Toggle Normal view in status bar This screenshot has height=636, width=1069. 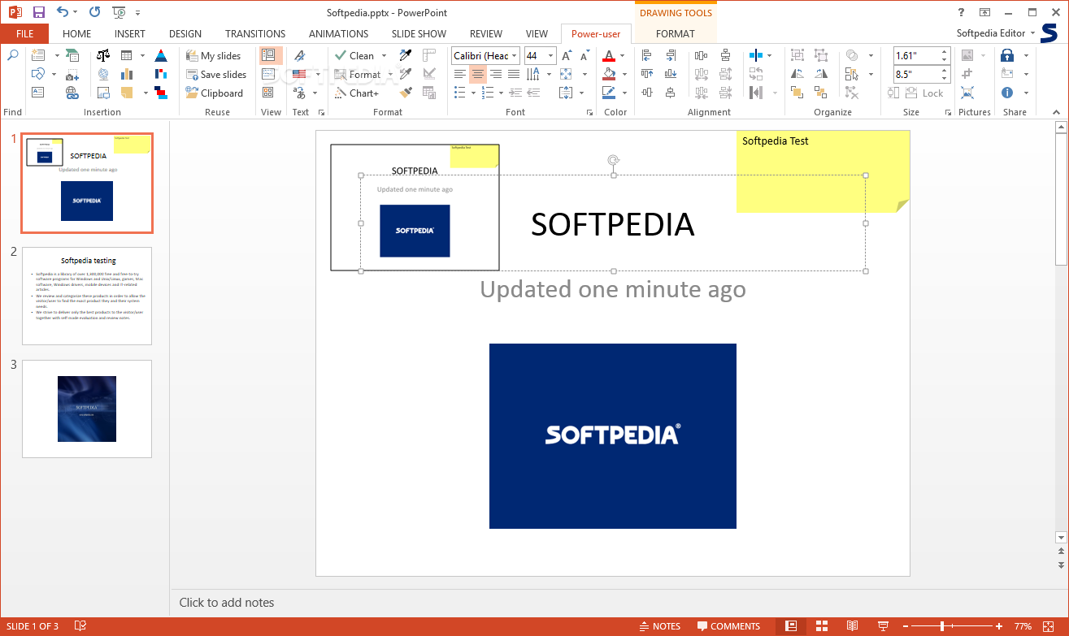pos(791,626)
